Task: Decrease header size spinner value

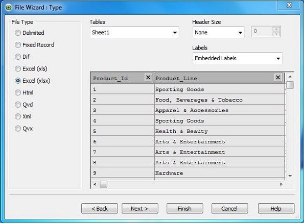Action: click(276, 34)
